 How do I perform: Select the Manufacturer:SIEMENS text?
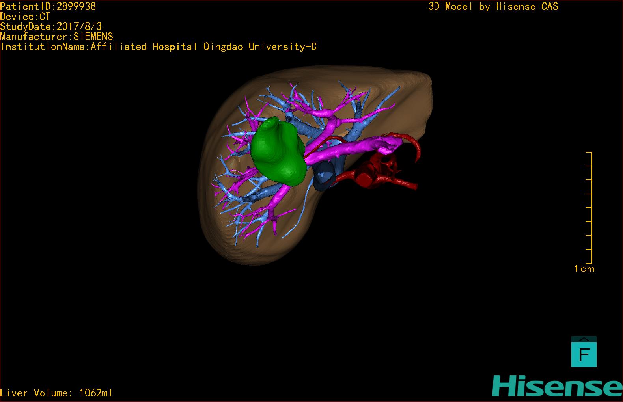point(57,37)
